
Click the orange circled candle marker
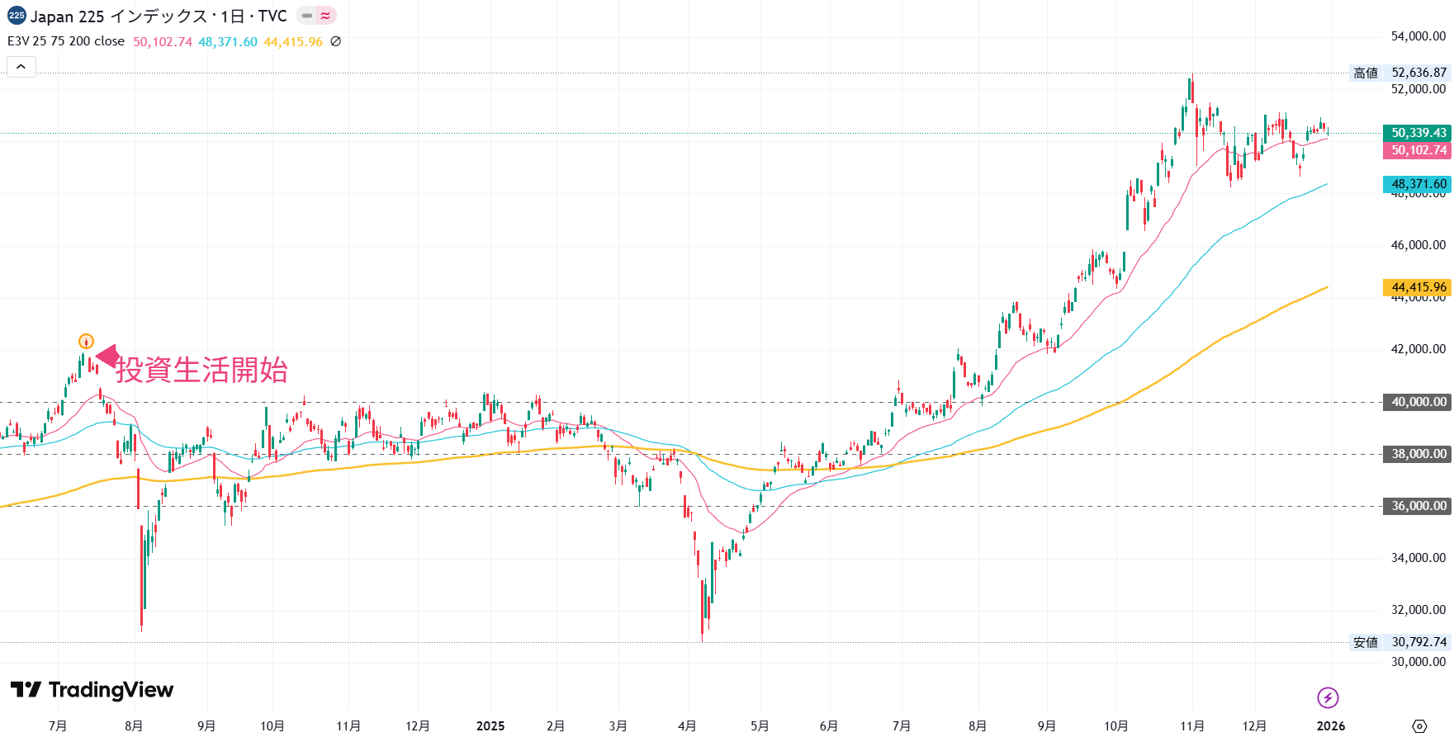(87, 342)
